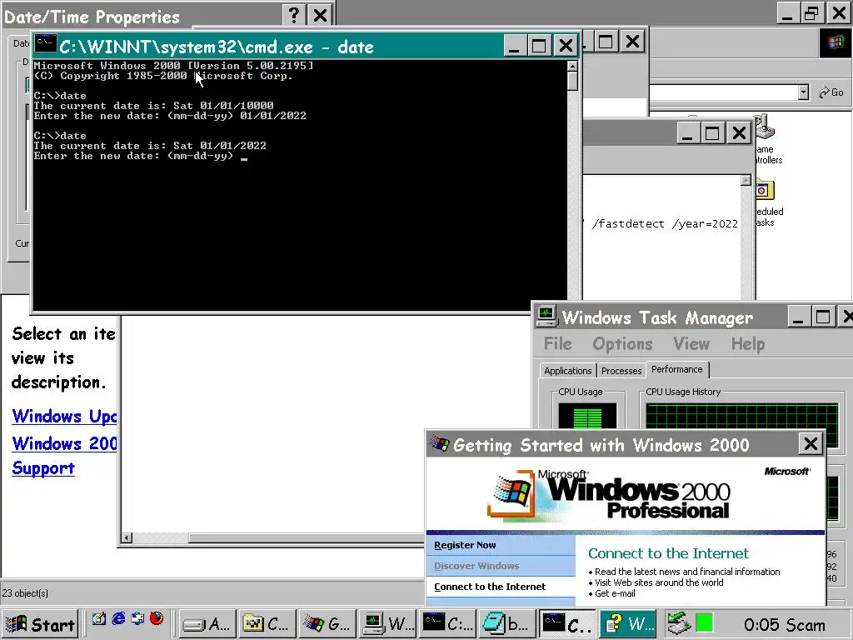Click green CPU usage tray icon
The image size is (853, 640).
pyautogui.click(x=705, y=623)
